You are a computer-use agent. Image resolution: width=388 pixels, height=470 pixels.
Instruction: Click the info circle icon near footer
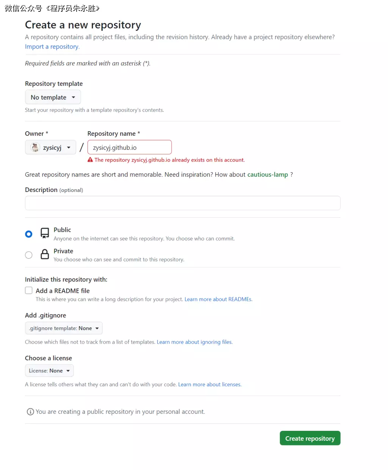[x=30, y=412]
